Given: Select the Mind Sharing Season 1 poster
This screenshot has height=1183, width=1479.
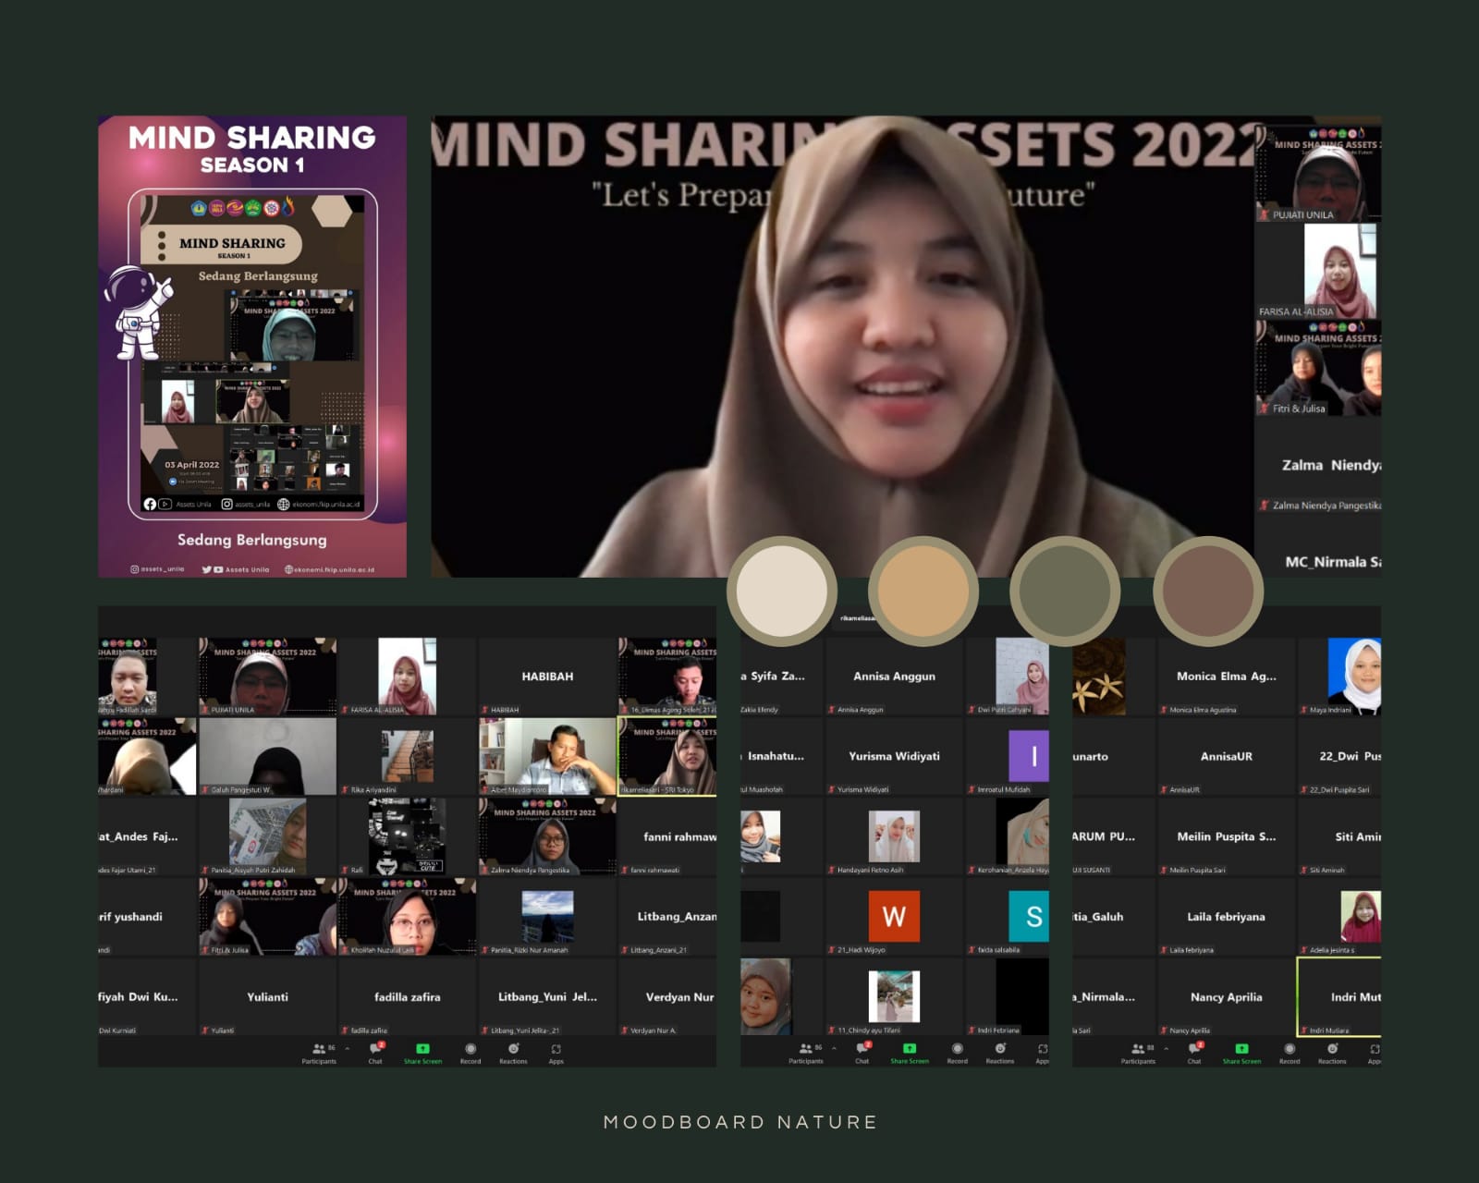Looking at the screenshot, I should (x=252, y=347).
